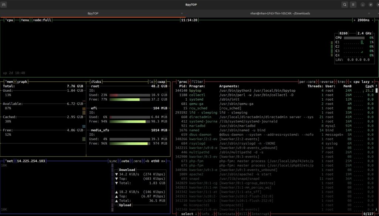Toggle reverse sorting of processes

(326, 81)
